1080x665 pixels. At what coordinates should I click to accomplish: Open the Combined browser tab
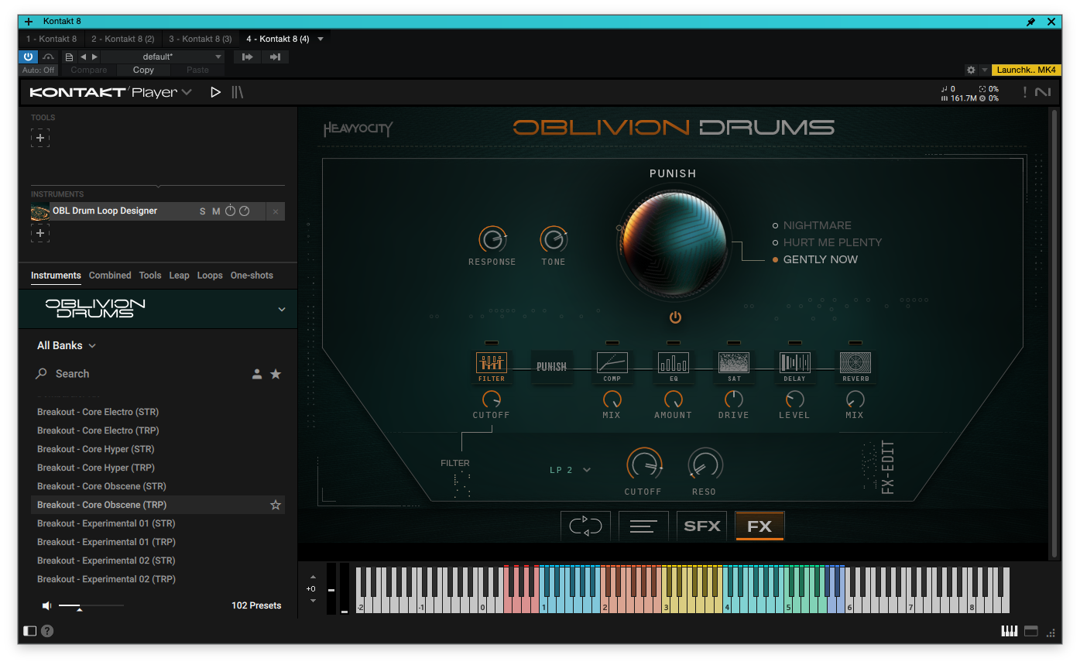tap(110, 276)
